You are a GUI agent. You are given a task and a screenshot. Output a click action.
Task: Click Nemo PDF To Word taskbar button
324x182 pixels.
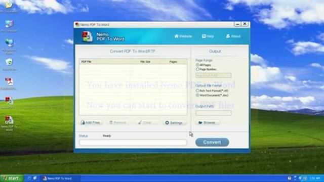coord(60,178)
